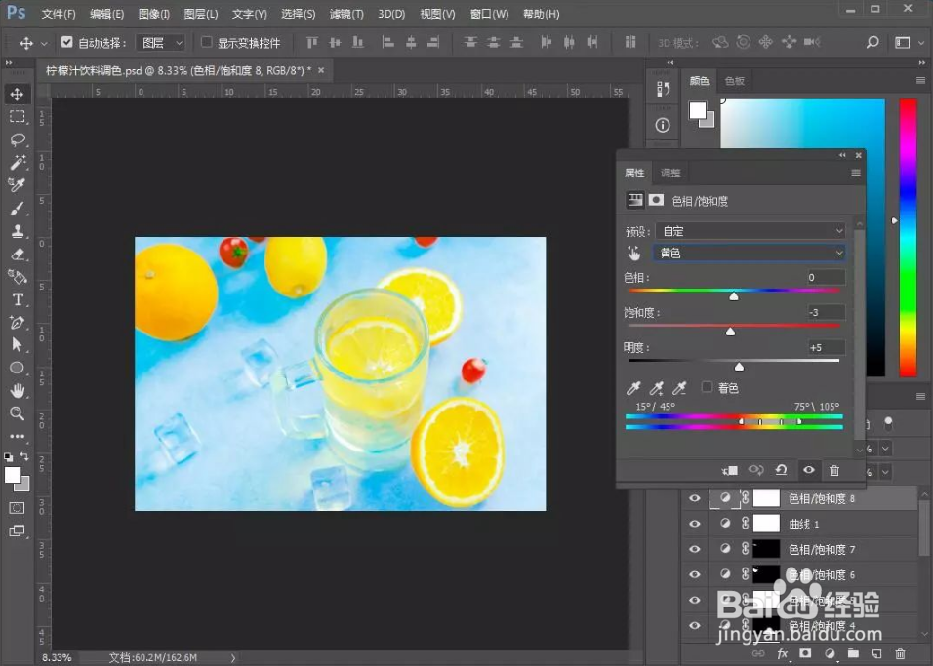The height and width of the screenshot is (666, 933).
Task: Enable Show Transform Controls checkbox
Action: coord(207,42)
